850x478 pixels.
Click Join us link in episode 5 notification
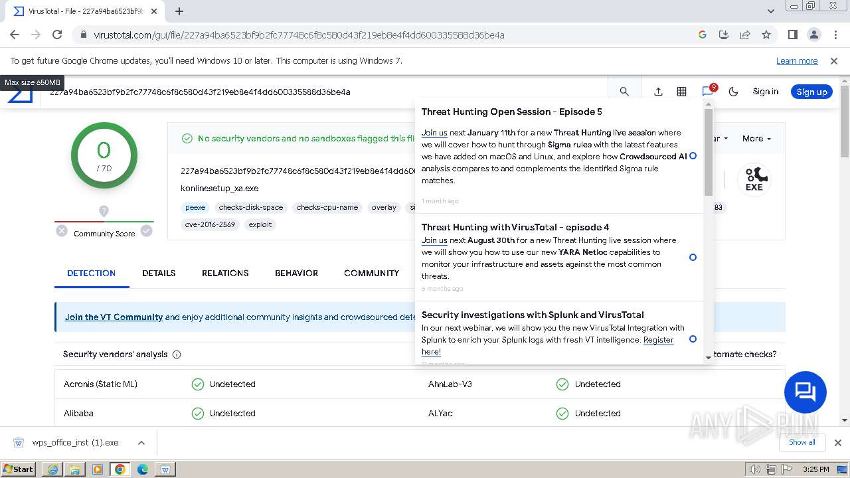pyautogui.click(x=434, y=133)
